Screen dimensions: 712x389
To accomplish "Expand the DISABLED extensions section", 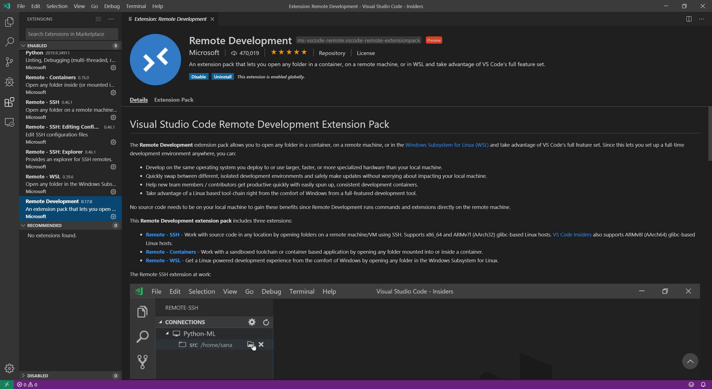I will coord(23,375).
